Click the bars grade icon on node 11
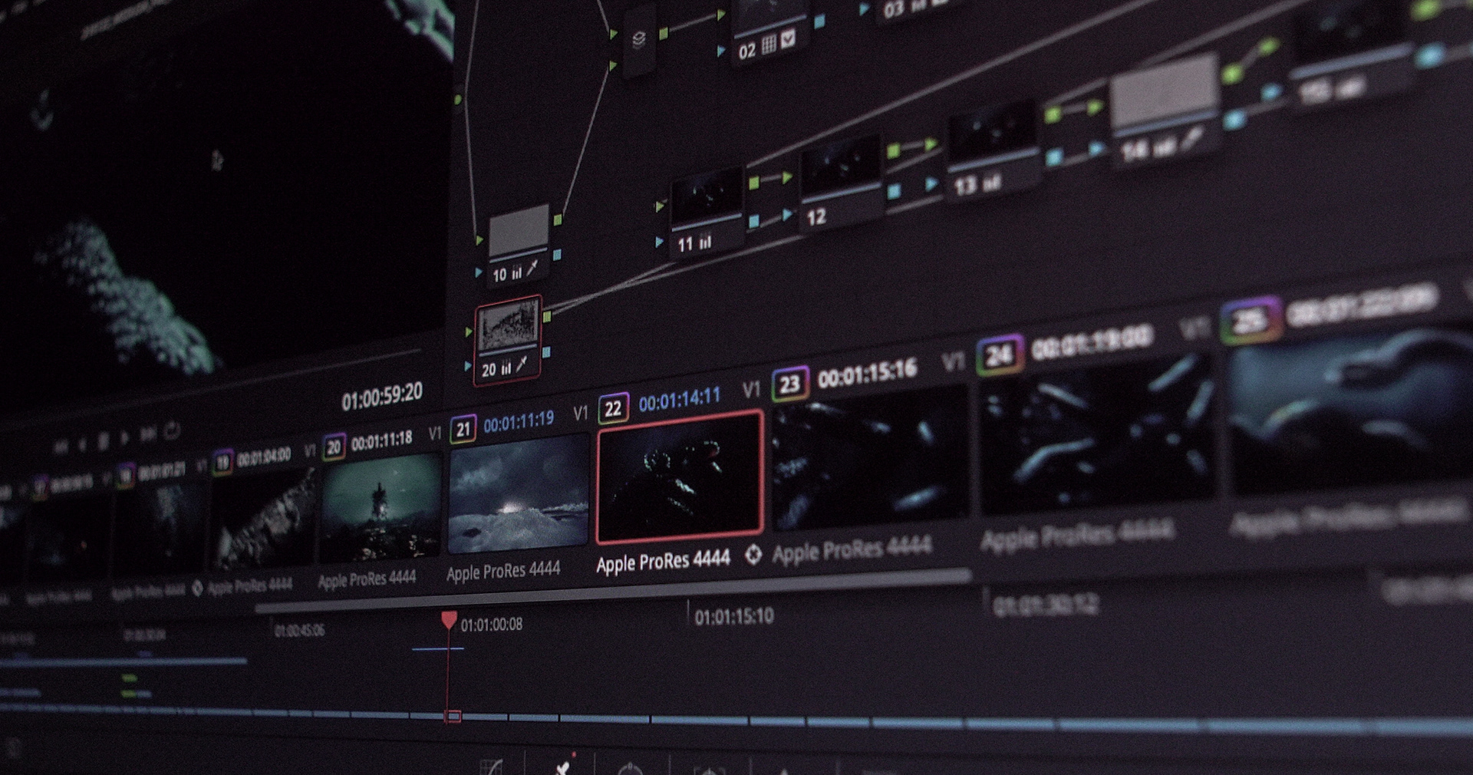The image size is (1473, 775). 705,242
